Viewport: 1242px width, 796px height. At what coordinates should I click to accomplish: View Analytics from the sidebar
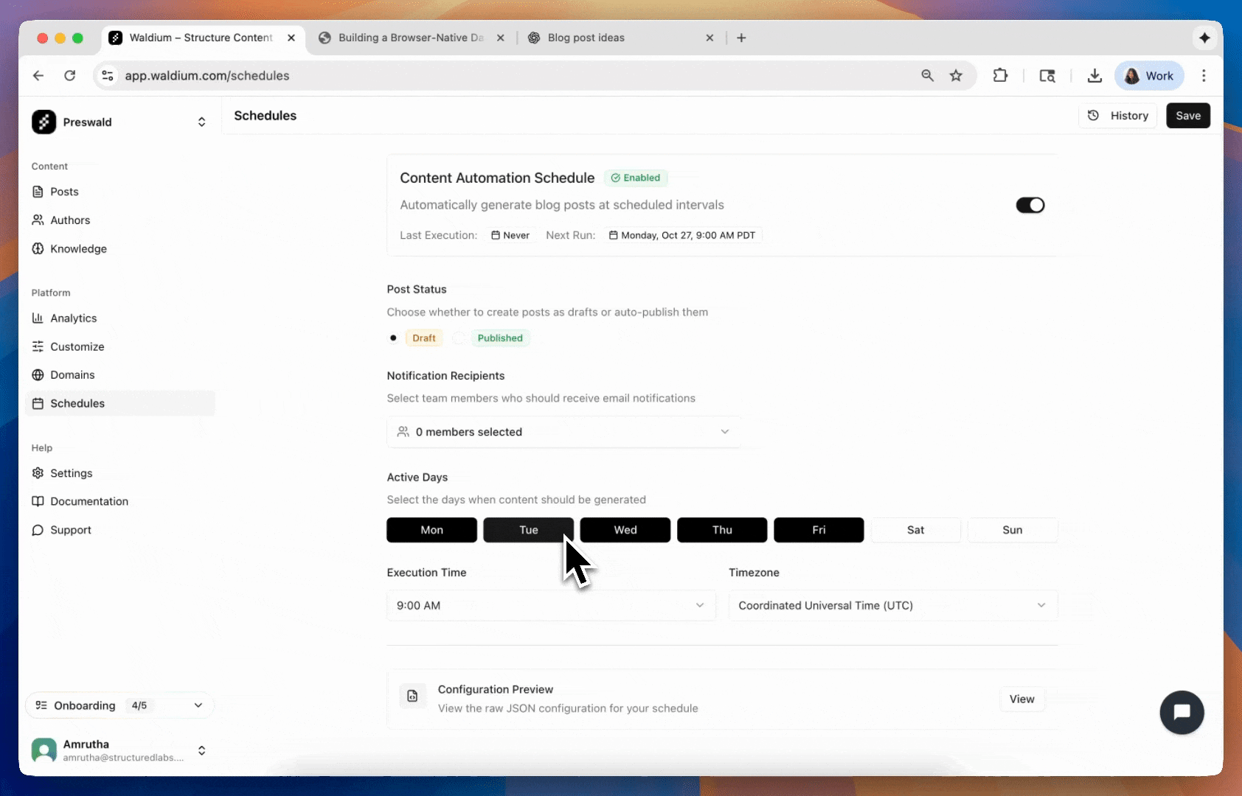tap(73, 318)
